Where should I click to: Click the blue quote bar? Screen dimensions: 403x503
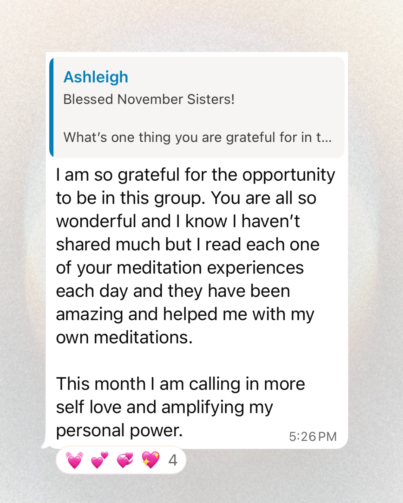[51, 107]
